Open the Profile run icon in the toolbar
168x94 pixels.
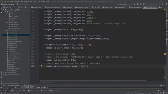click(141, 4)
